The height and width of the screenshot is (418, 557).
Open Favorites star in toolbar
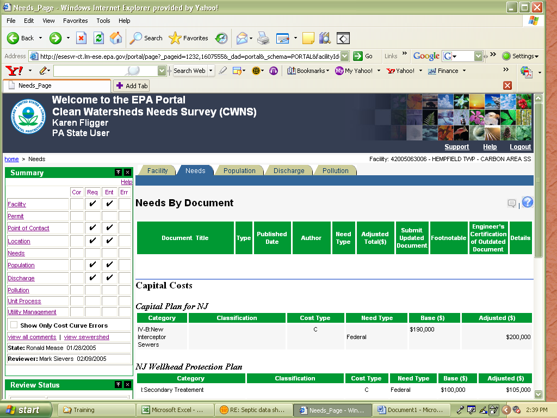(x=175, y=38)
